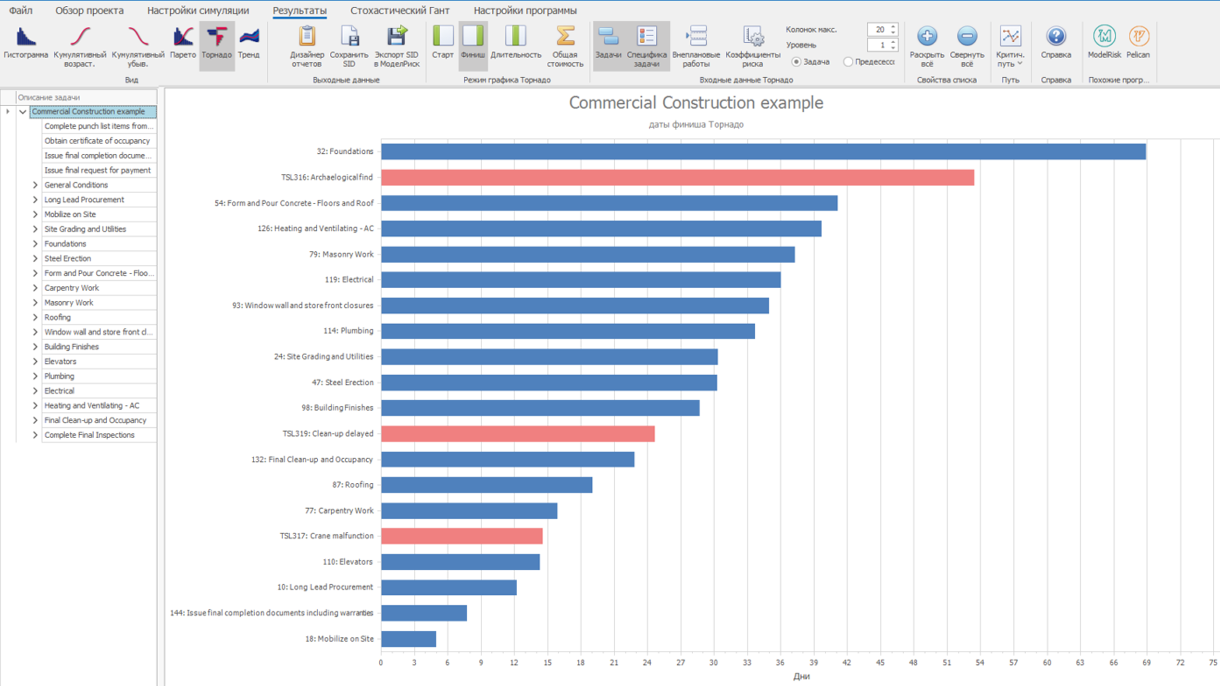
Task: Increase Колонок макс. value with up arrow
Action: pyautogui.click(x=893, y=26)
